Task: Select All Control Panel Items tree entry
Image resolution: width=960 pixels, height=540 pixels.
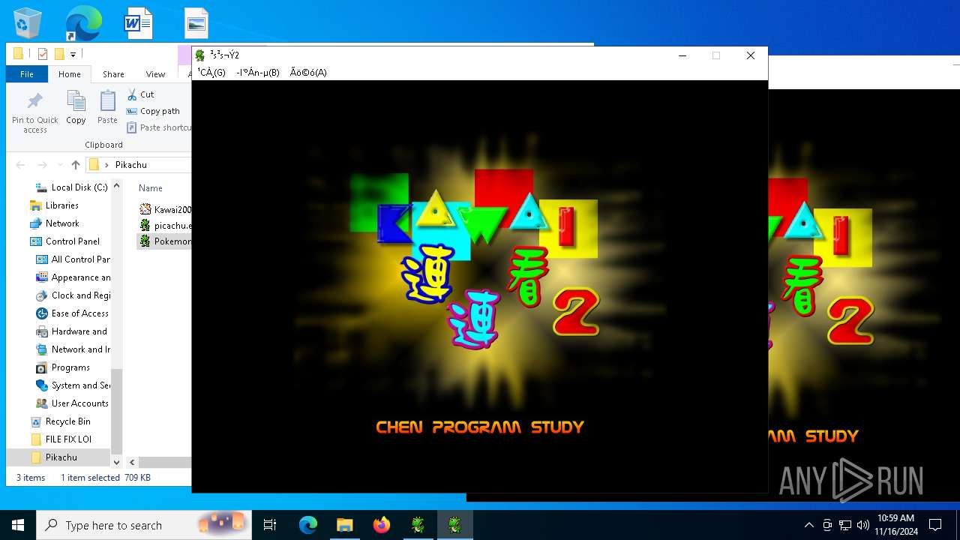Action: pyautogui.click(x=73, y=259)
